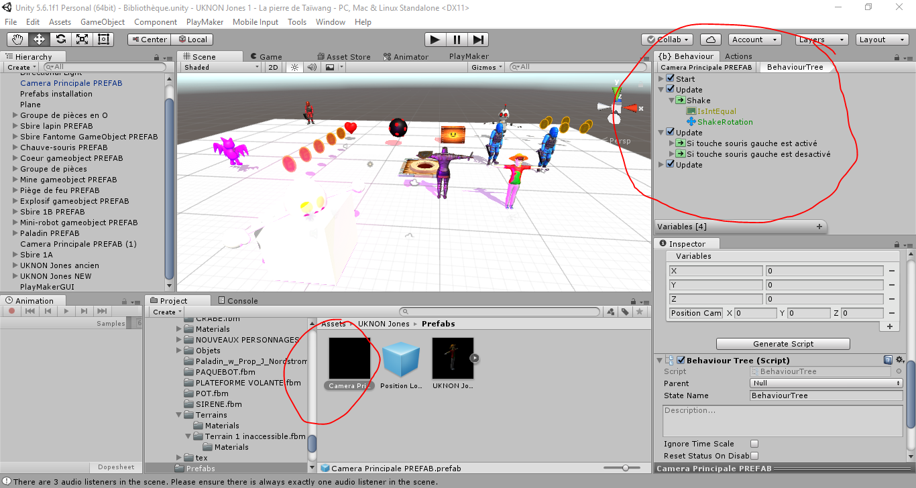The height and width of the screenshot is (488, 916).
Task: Open the Component menu
Action: [x=156, y=22]
